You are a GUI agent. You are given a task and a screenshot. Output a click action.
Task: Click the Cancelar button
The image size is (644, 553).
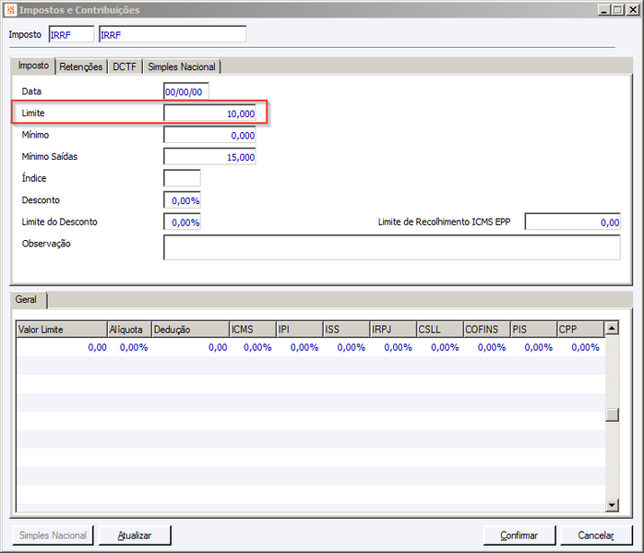(x=596, y=535)
